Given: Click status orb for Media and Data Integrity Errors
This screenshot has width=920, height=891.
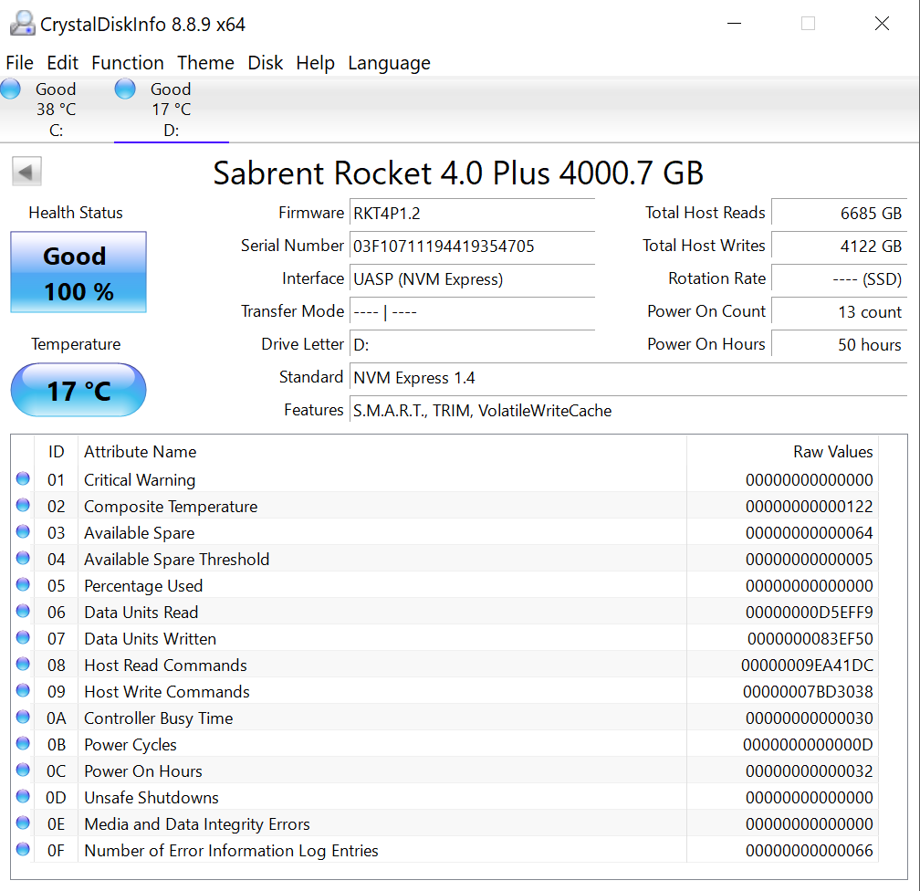Looking at the screenshot, I should pyautogui.click(x=23, y=823).
